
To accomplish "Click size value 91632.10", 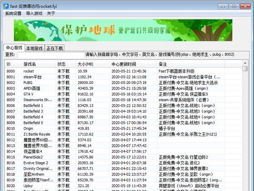I will (86, 94).
